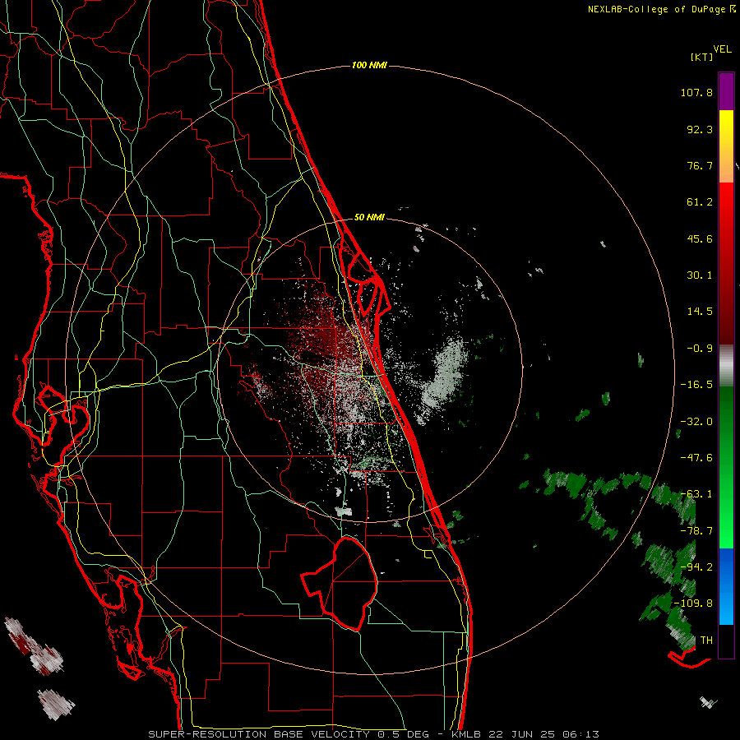Click the -94.2 value on velocity scale

point(696,567)
